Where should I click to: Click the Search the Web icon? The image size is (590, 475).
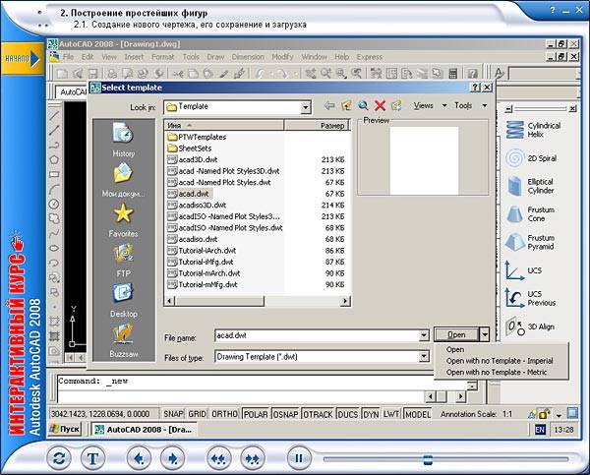pyautogui.click(x=363, y=106)
